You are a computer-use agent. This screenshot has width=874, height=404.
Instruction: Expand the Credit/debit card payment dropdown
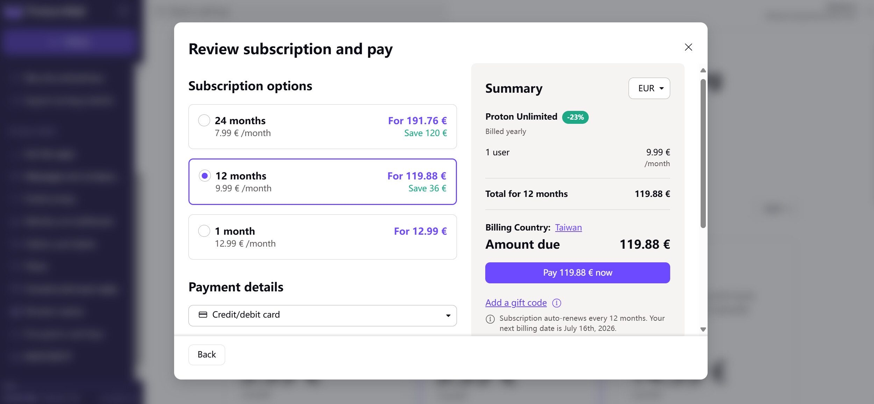pos(322,316)
